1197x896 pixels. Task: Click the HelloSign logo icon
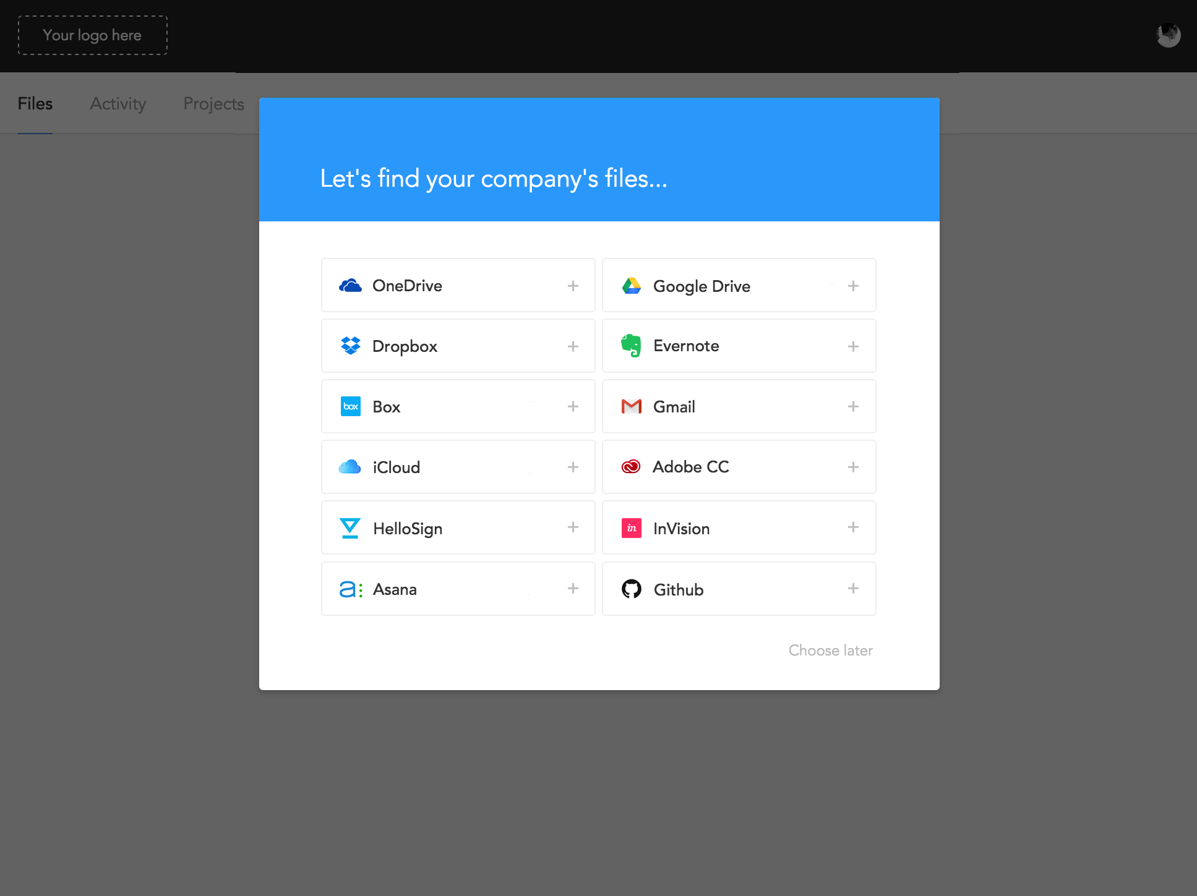350,528
